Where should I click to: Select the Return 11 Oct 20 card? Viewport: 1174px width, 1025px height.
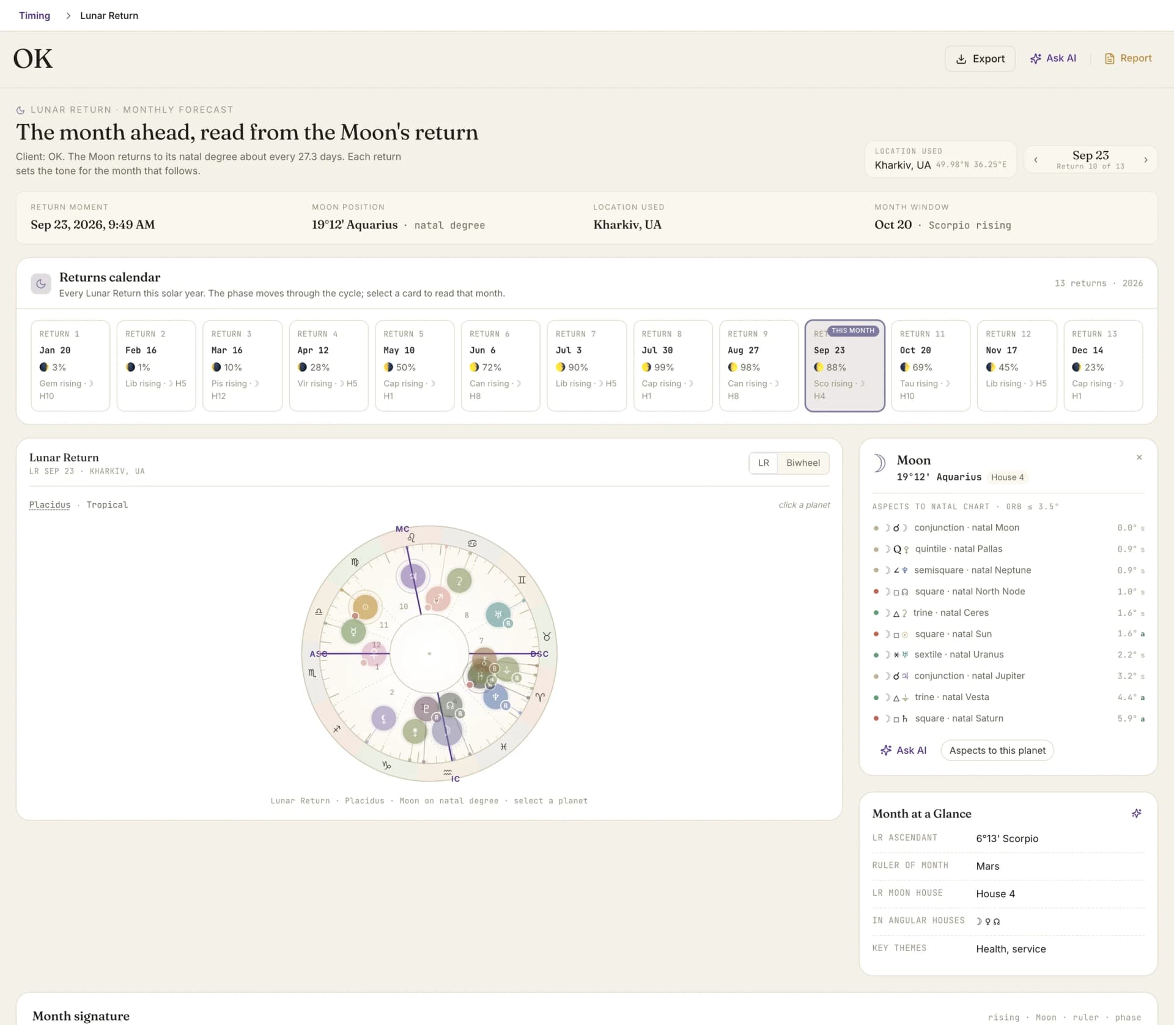click(x=931, y=365)
